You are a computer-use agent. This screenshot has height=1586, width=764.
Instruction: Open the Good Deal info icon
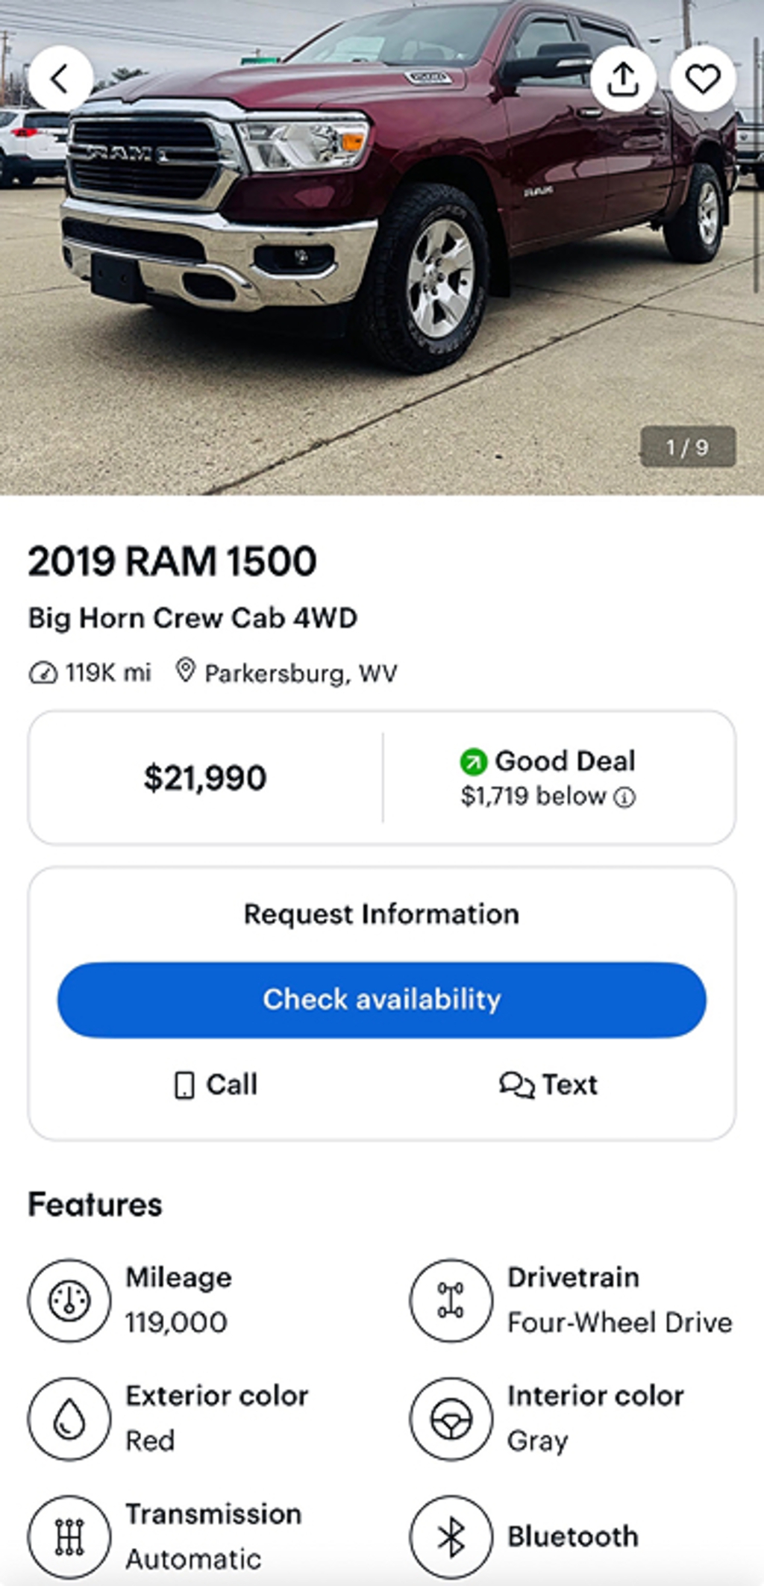pyautogui.click(x=624, y=798)
